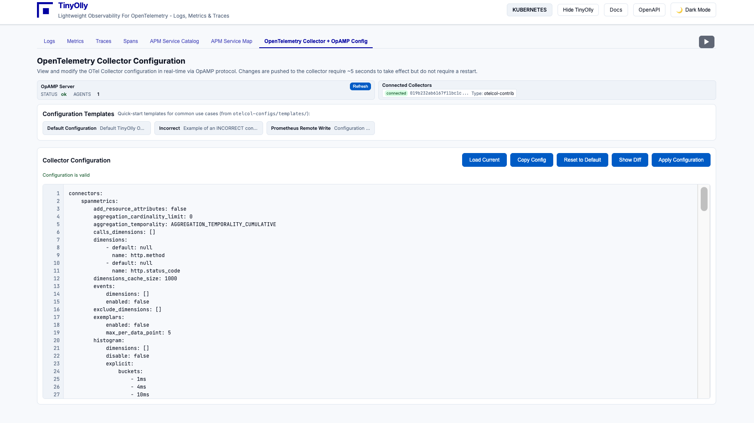Open the APM Service Catalog tab

click(x=175, y=41)
